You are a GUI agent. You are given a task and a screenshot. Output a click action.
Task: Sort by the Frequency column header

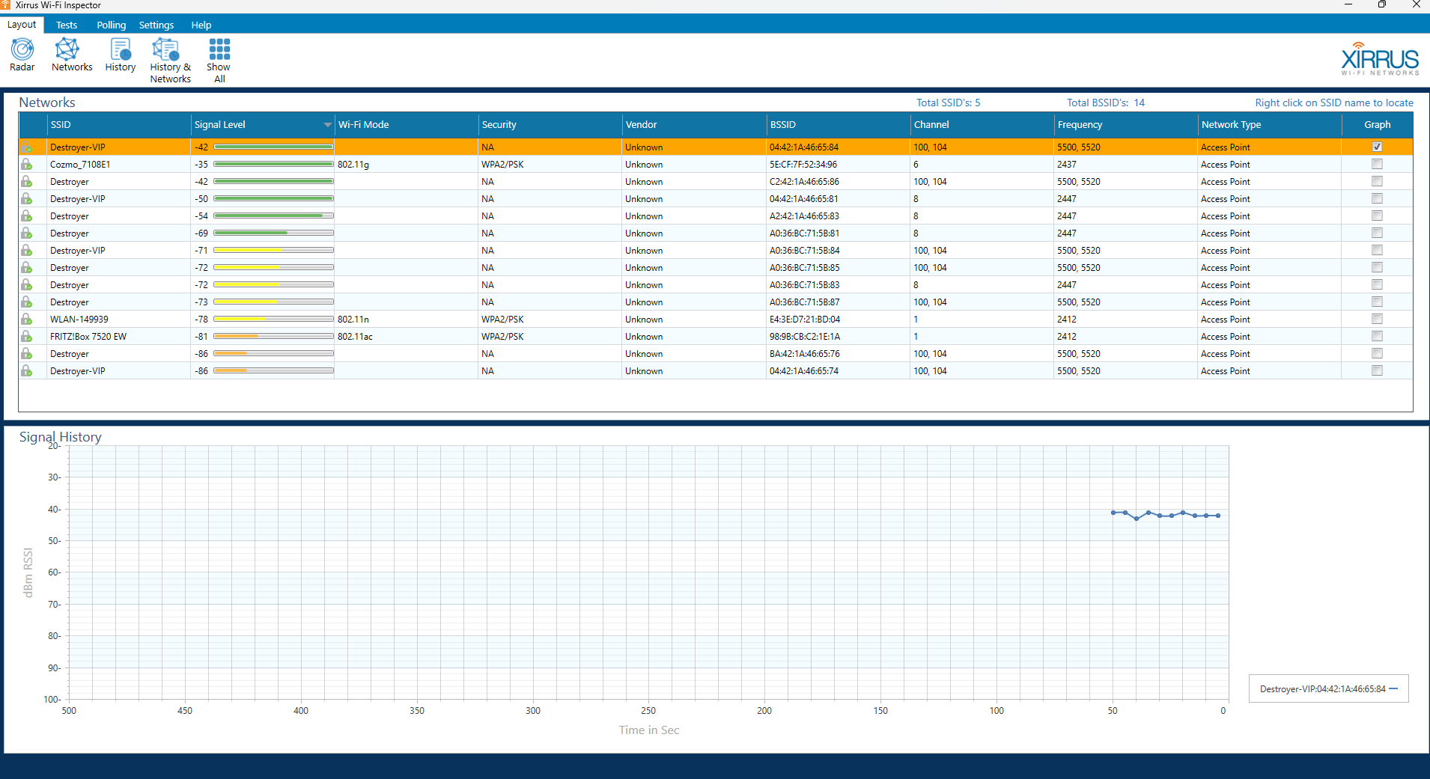coord(1125,125)
